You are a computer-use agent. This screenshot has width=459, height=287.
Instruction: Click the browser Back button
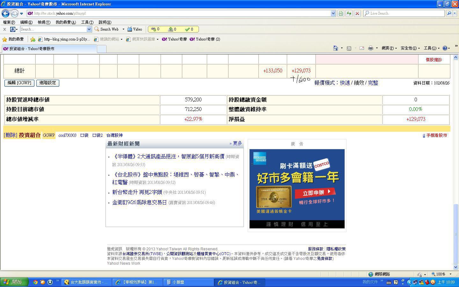pyautogui.click(x=5, y=13)
